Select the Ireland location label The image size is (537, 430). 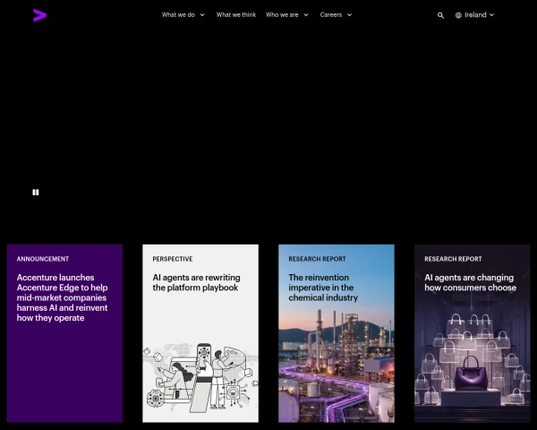click(x=475, y=14)
